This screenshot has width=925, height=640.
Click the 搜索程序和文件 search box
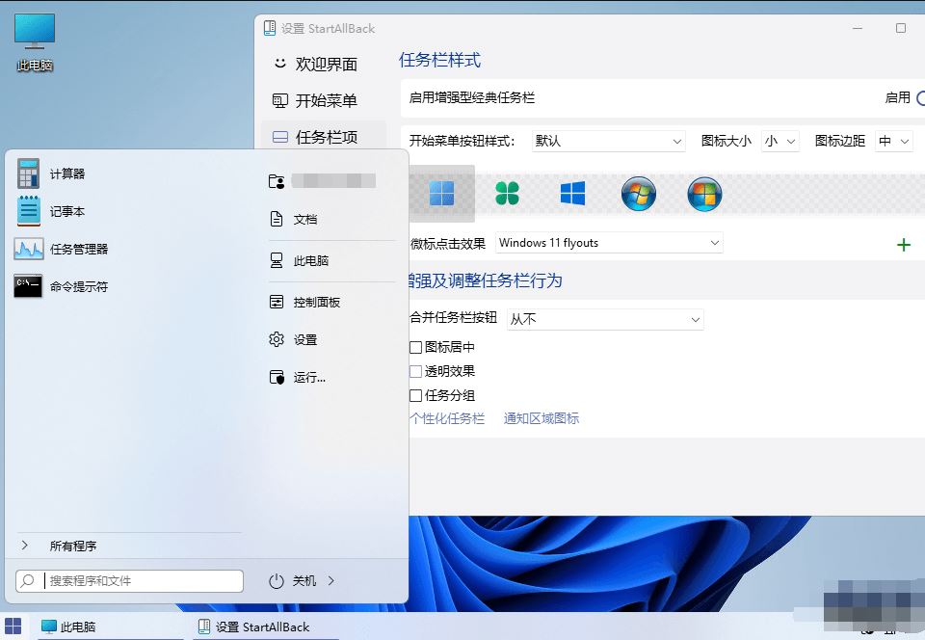(x=128, y=580)
